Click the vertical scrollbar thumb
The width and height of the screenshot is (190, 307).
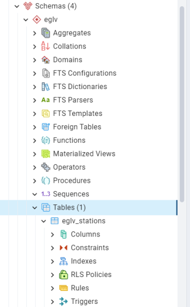[182, 104]
